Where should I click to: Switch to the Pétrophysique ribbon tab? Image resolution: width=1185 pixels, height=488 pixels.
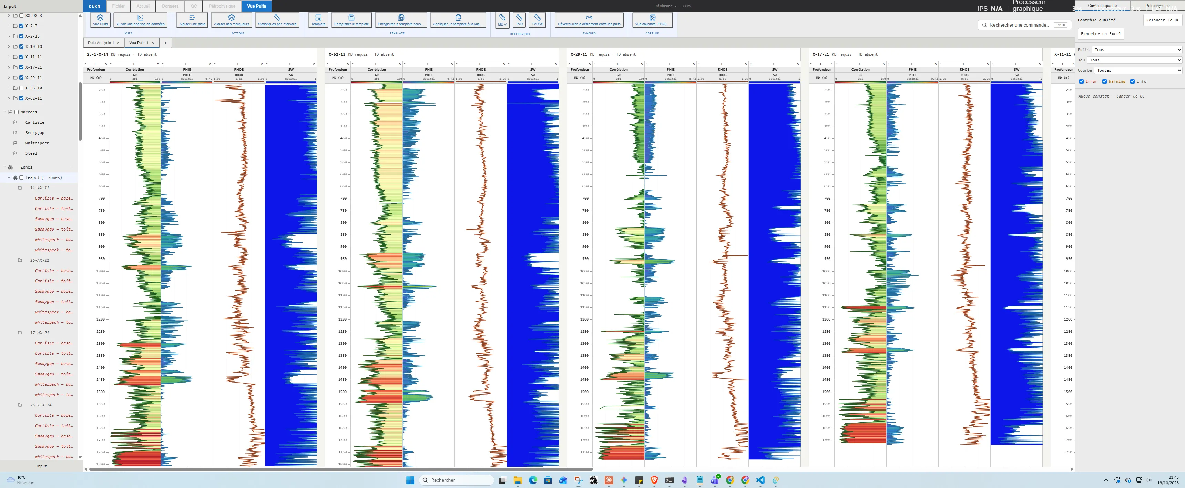[222, 6]
